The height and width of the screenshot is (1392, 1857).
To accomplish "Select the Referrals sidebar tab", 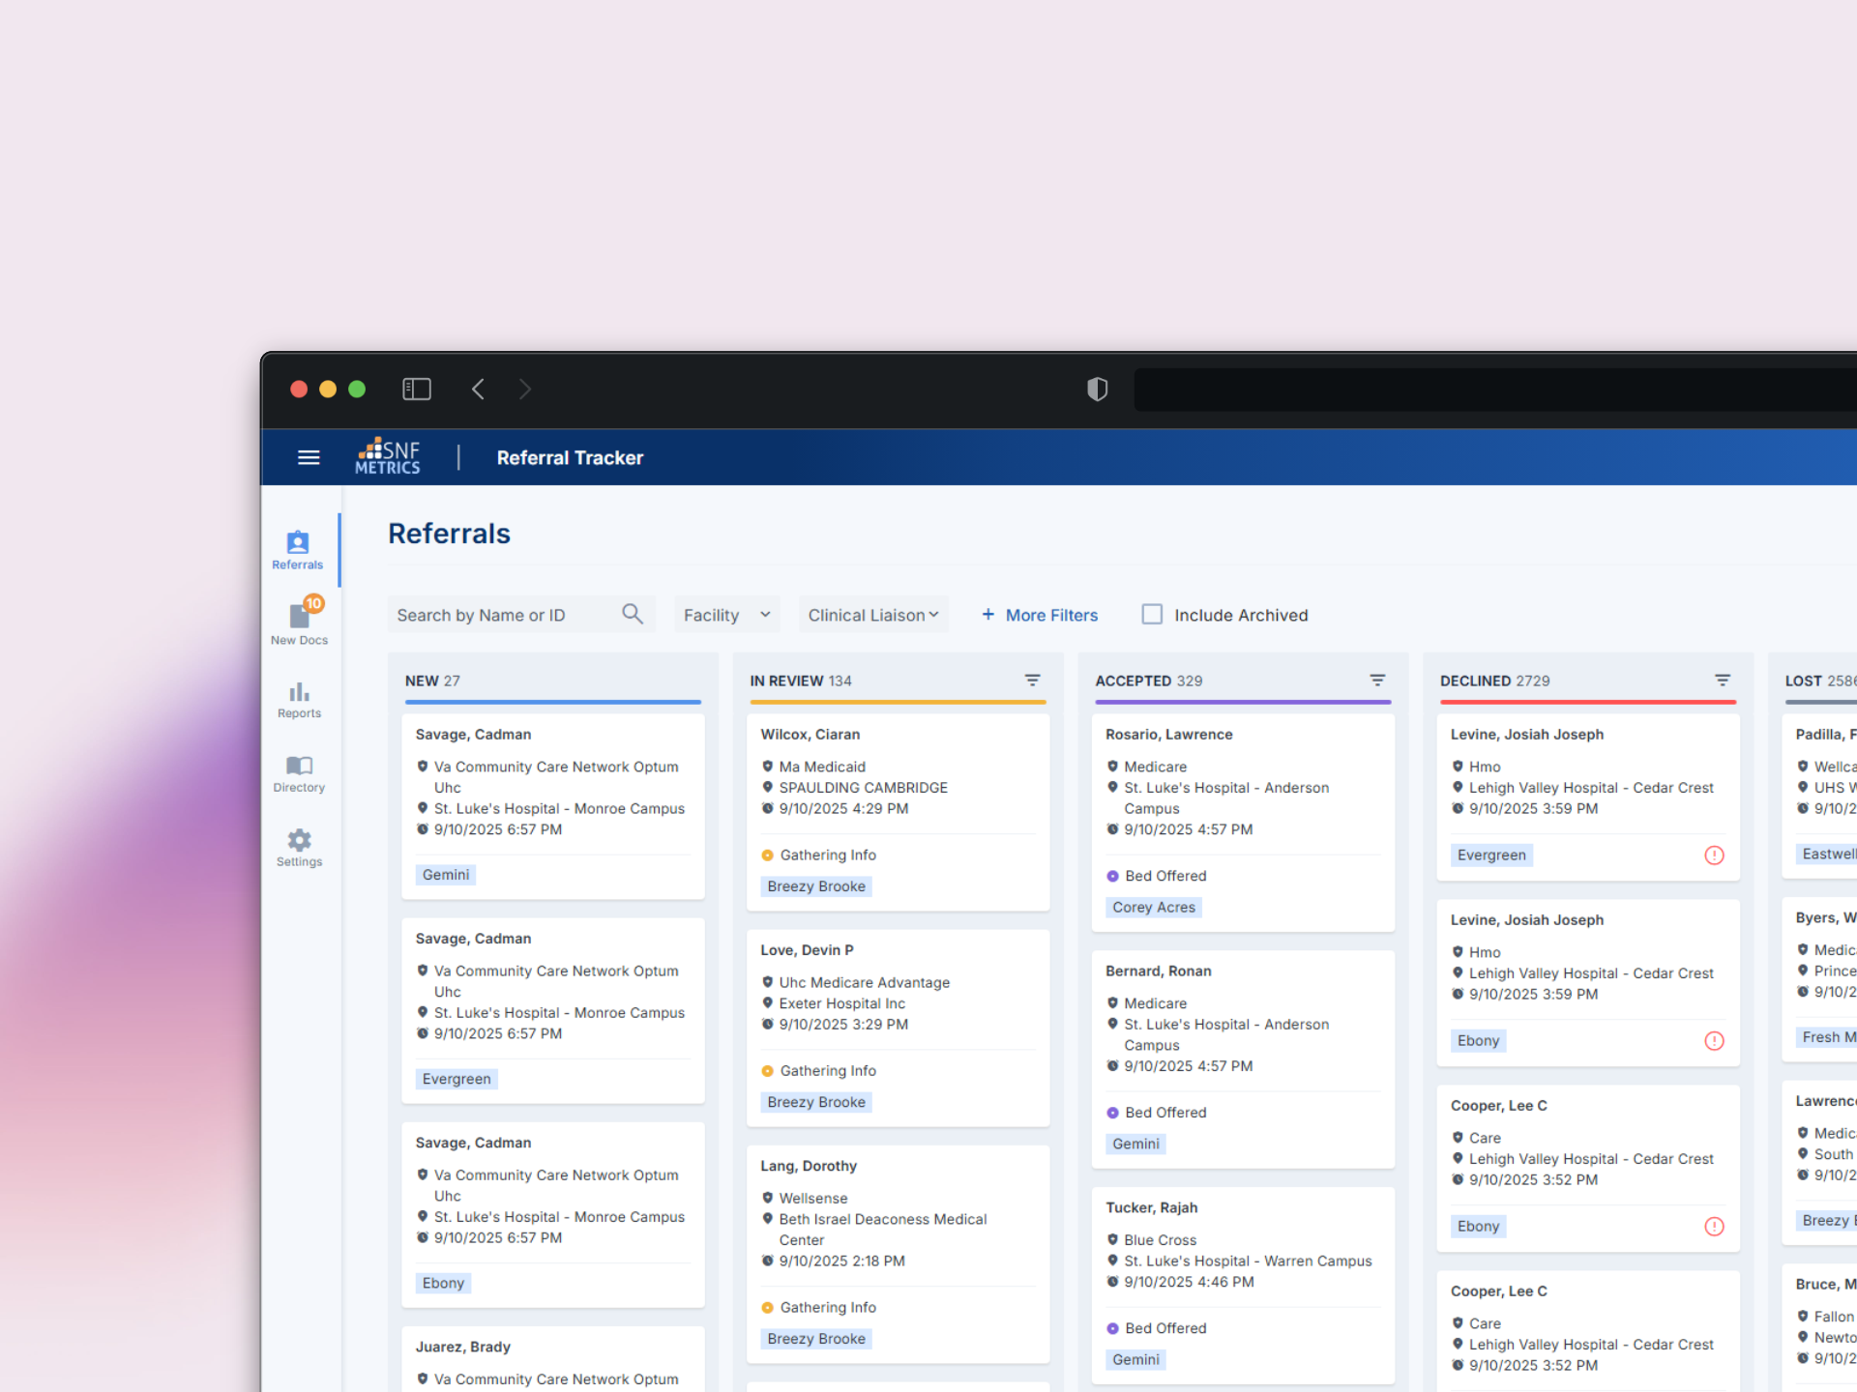I will 298,549.
